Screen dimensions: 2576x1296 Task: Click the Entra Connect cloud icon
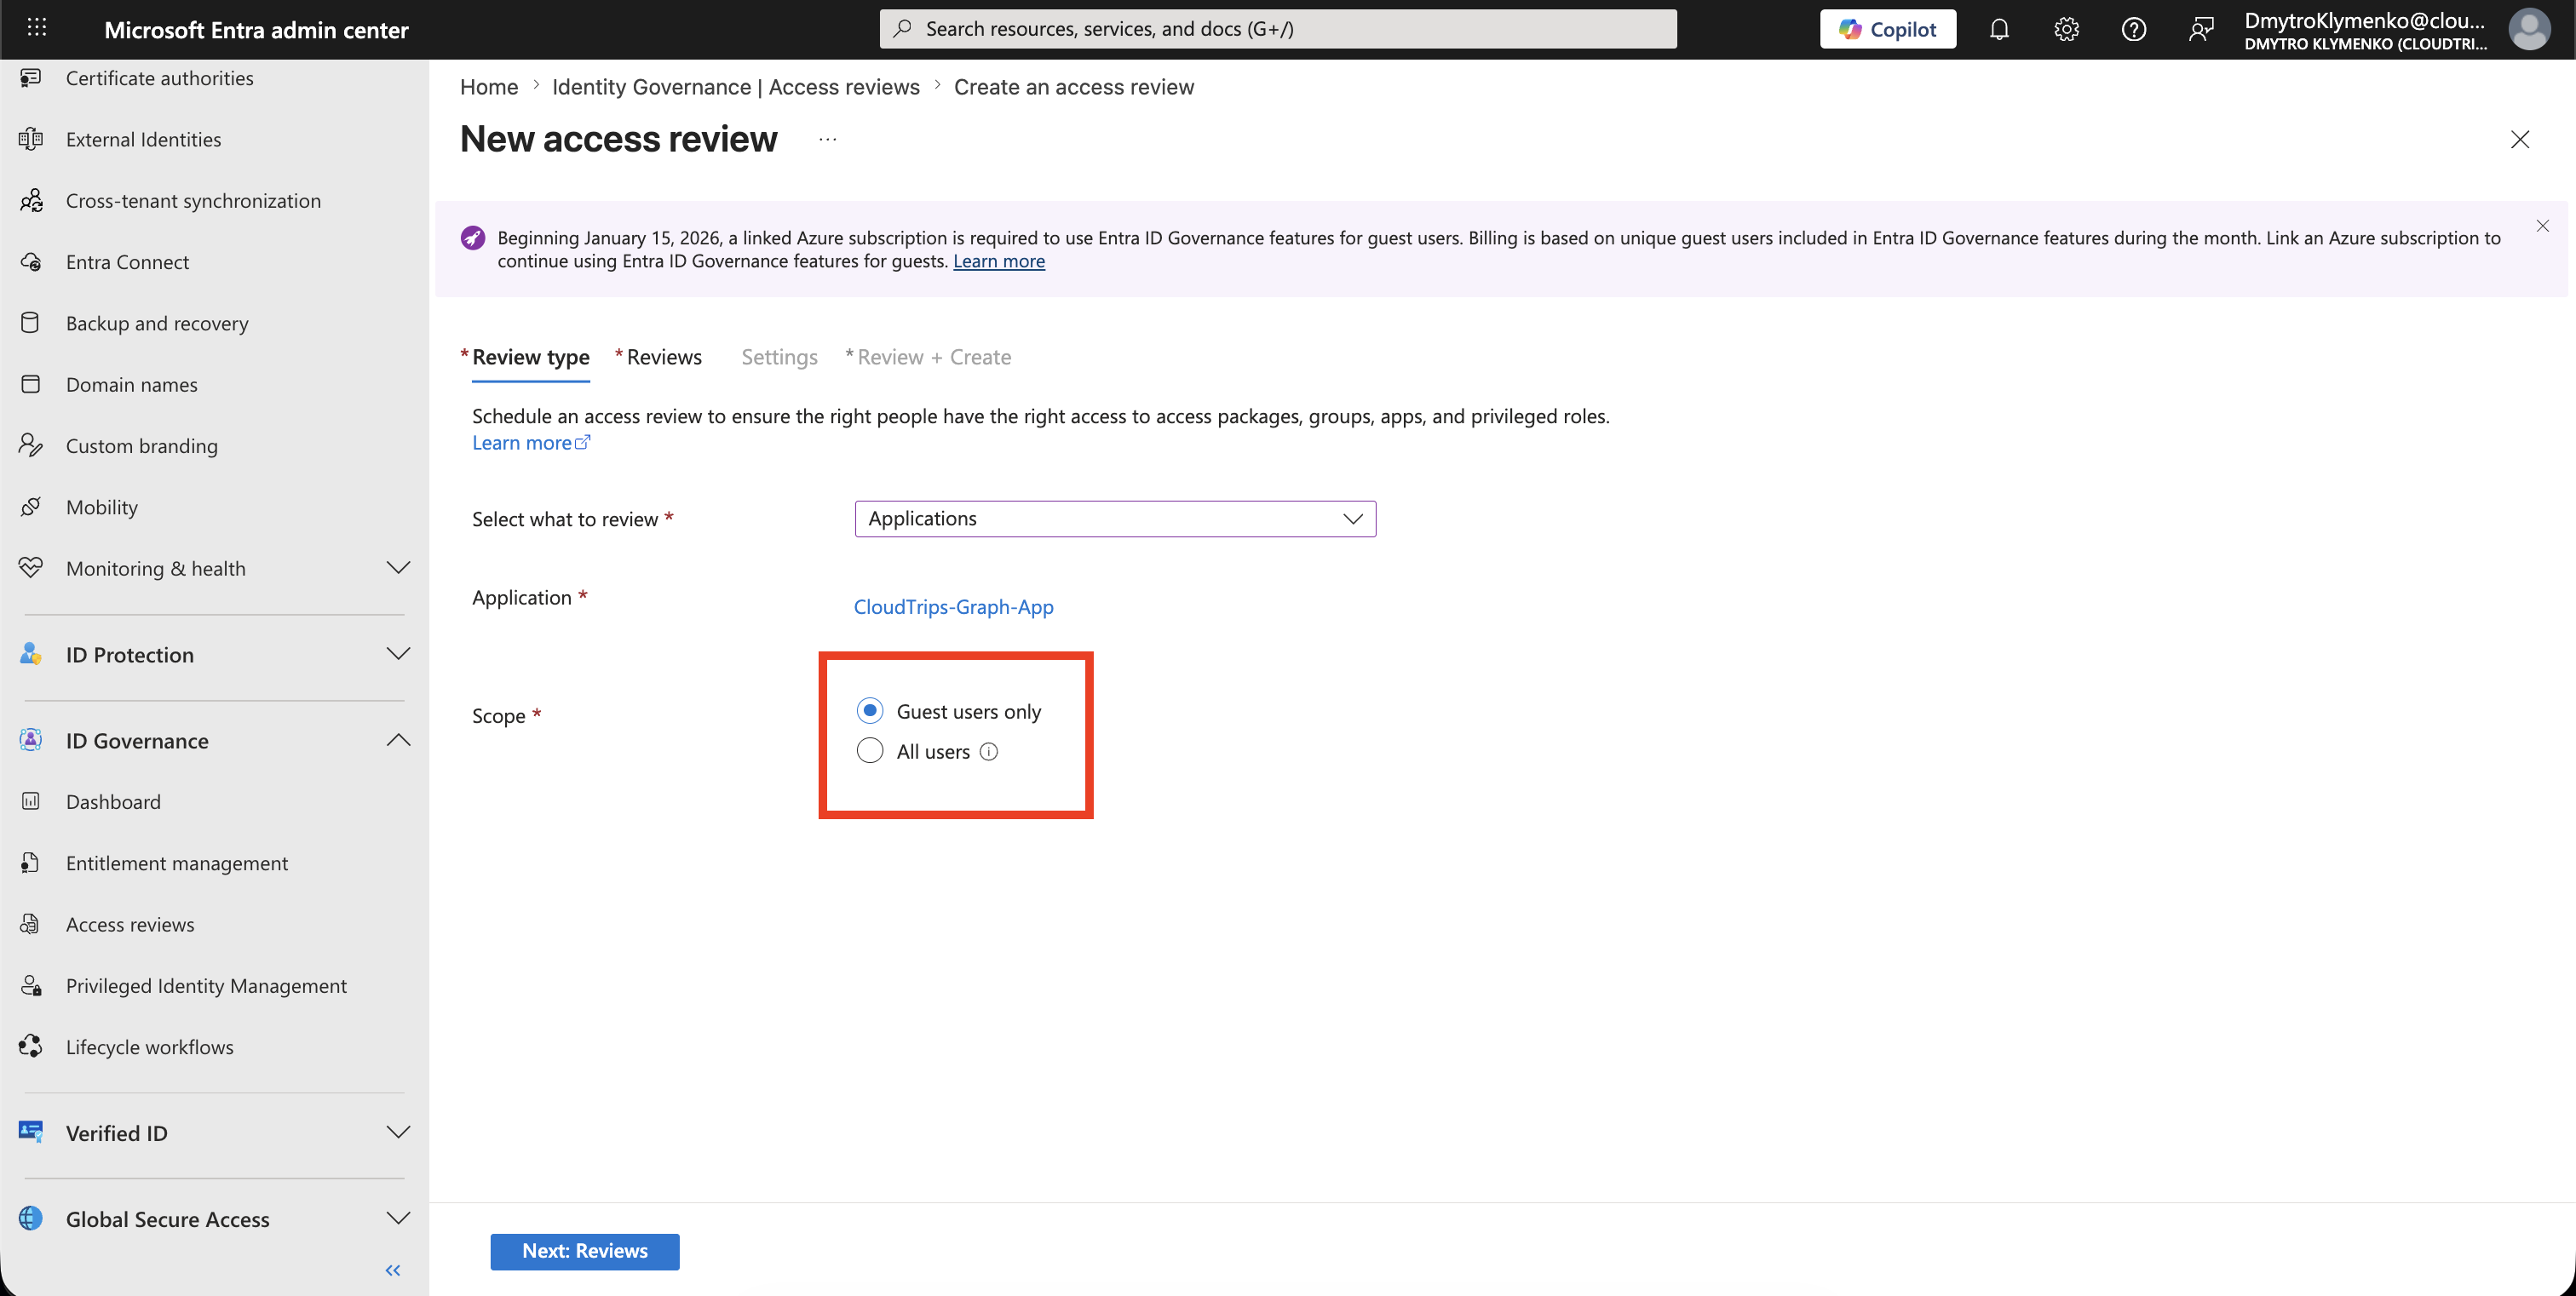point(31,261)
